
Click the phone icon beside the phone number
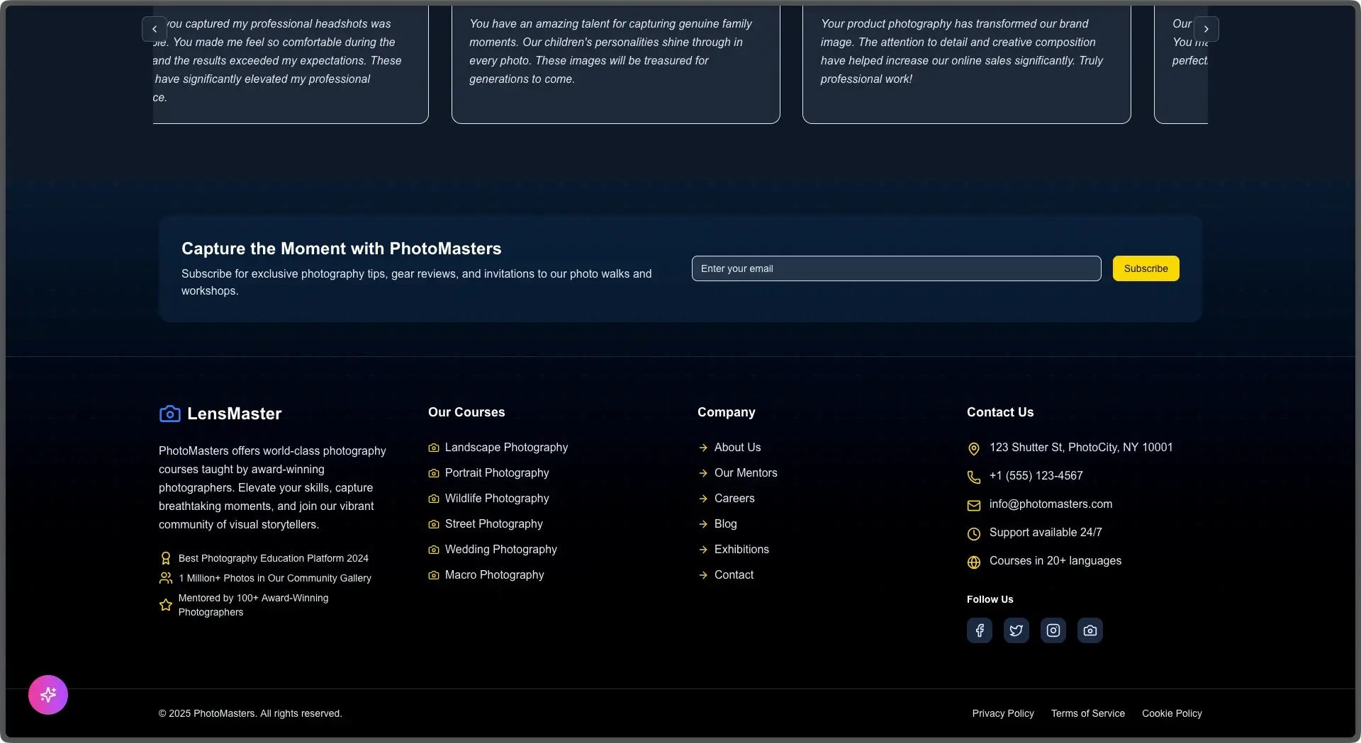click(x=974, y=477)
